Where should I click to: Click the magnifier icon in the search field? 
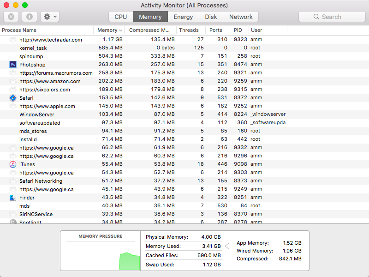pos(316,17)
